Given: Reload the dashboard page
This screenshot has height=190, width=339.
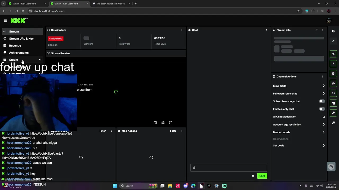Looking at the screenshot, I should coord(16,11).
